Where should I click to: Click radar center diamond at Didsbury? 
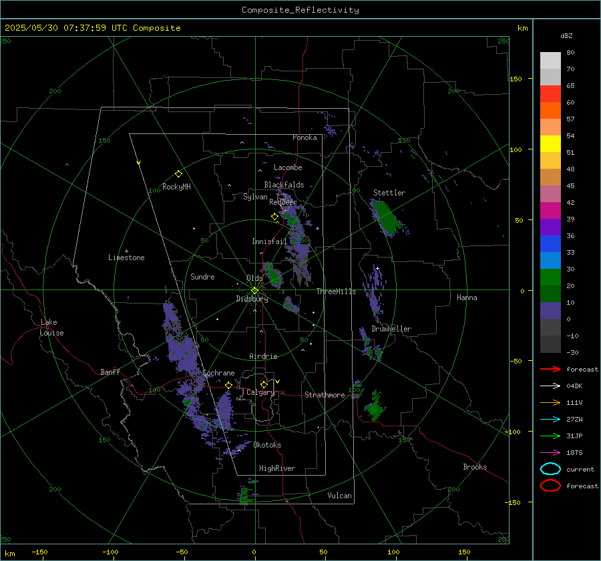tap(255, 291)
